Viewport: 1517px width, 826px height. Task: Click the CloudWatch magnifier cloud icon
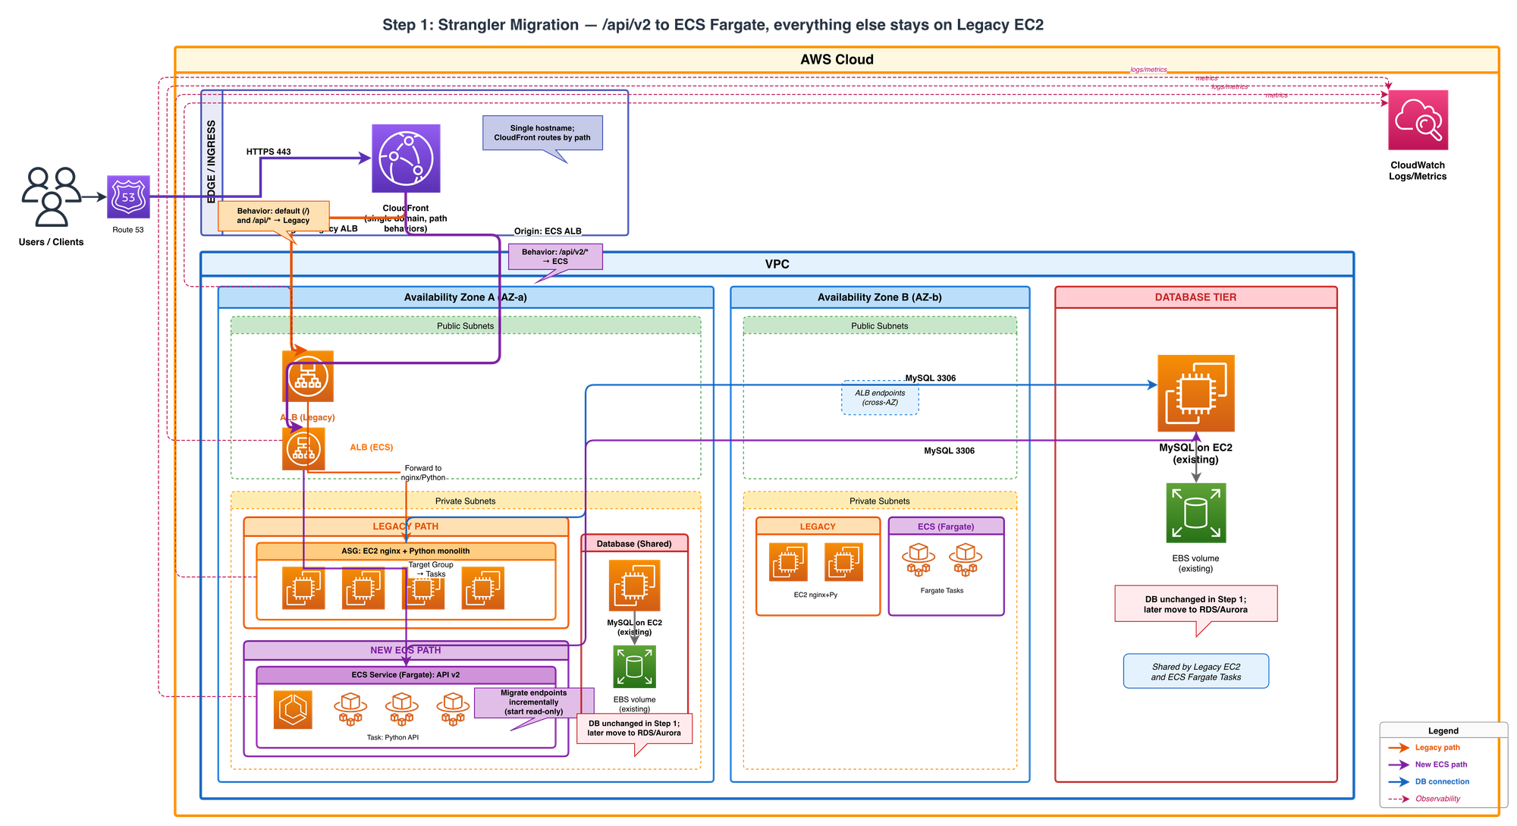coord(1418,120)
